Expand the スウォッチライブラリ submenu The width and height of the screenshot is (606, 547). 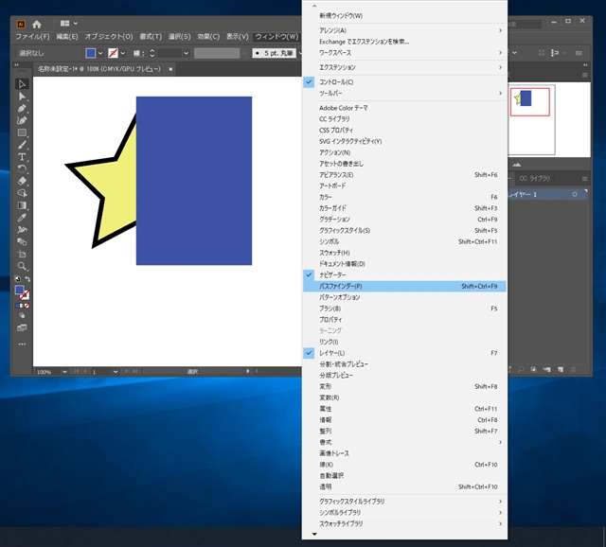point(404,524)
